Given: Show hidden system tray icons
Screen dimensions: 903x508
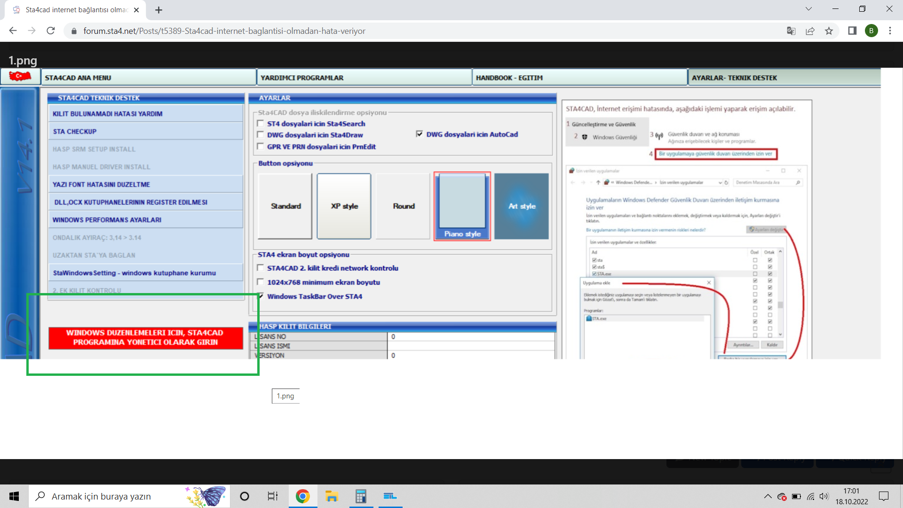Looking at the screenshot, I should pos(768,496).
